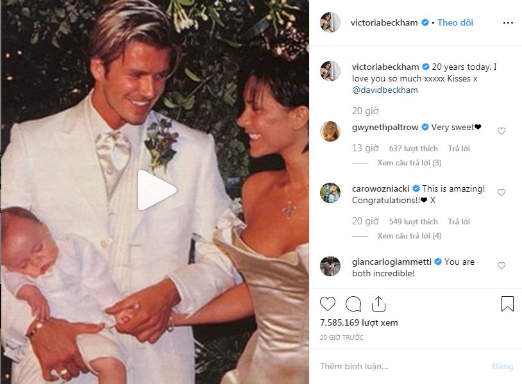This screenshot has width=522, height=384.
Task: Save the post with the bookmark icon
Action: point(507,303)
